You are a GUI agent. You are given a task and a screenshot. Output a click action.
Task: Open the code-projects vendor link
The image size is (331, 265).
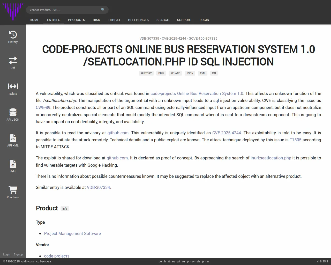tap(57, 256)
